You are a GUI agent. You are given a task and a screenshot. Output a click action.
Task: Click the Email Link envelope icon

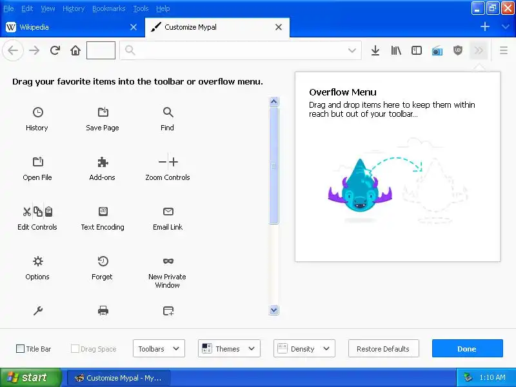[x=168, y=212]
